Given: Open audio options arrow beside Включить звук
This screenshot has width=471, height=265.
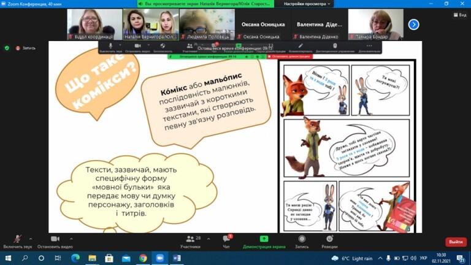Looking at the screenshot, I should 31,239.
